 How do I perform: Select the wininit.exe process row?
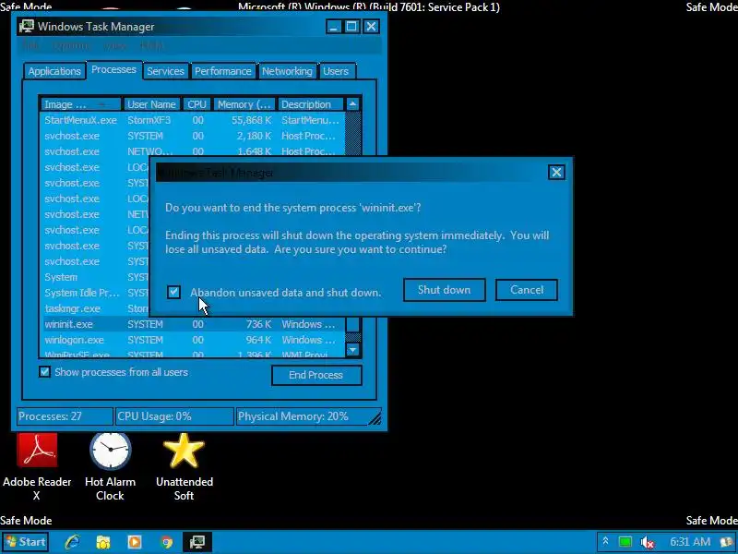(x=193, y=324)
